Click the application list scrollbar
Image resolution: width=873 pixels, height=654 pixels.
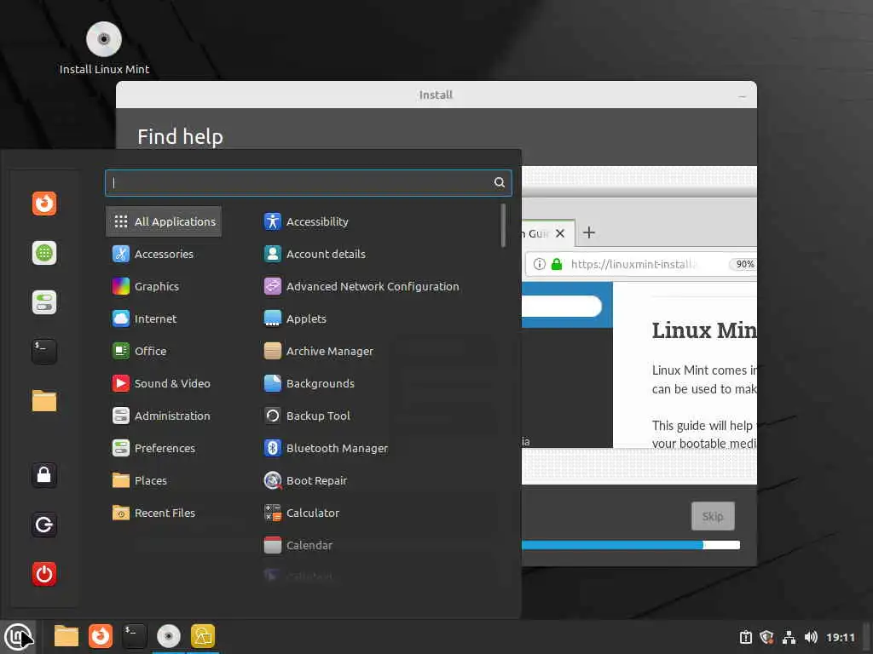pos(503,225)
